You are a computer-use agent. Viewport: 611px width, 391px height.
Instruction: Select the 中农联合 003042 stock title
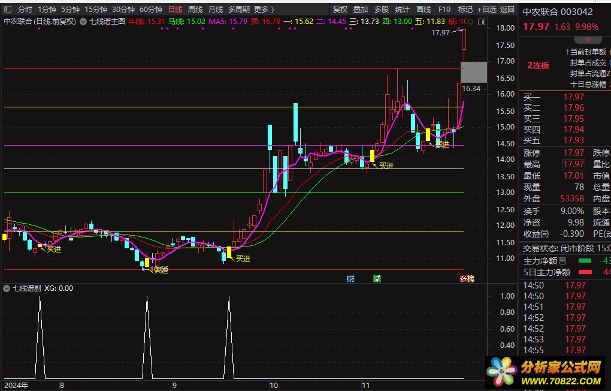pos(558,12)
